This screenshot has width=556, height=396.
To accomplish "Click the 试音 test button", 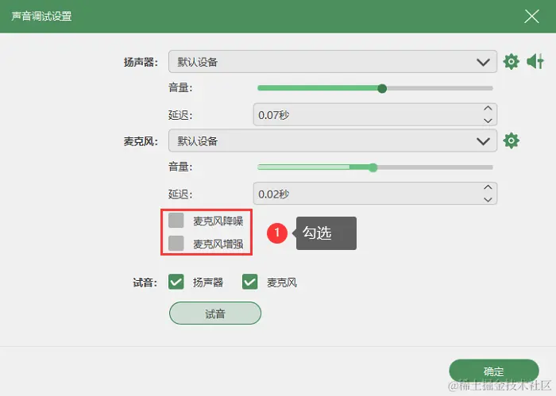I will click(215, 313).
